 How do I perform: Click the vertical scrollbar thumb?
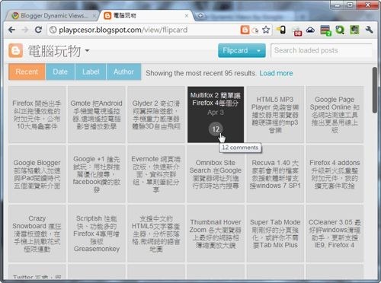[375, 91]
